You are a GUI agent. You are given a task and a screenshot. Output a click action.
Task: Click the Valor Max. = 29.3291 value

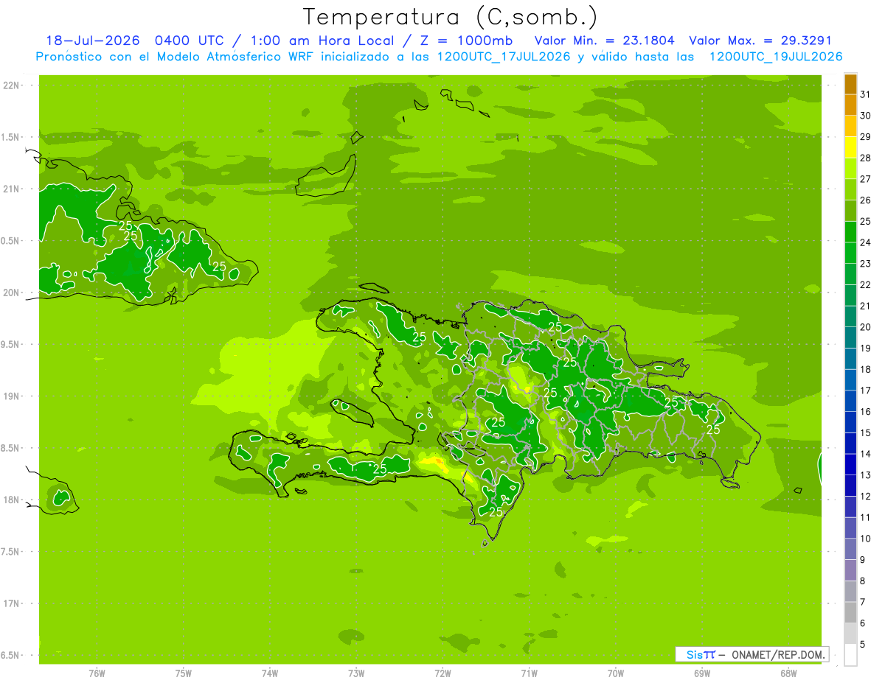tap(760, 41)
